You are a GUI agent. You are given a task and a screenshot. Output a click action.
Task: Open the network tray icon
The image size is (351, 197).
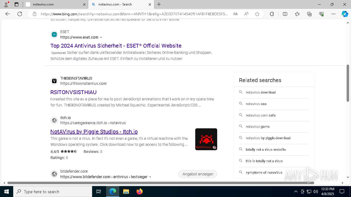309,192
